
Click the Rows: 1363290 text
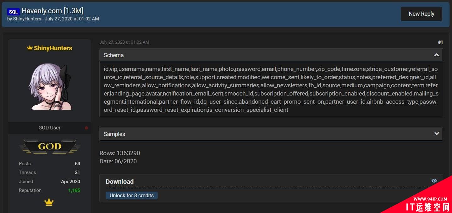(x=120, y=153)
